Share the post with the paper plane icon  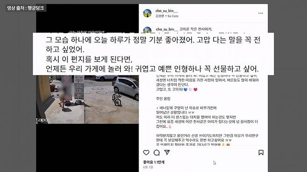point(167,152)
